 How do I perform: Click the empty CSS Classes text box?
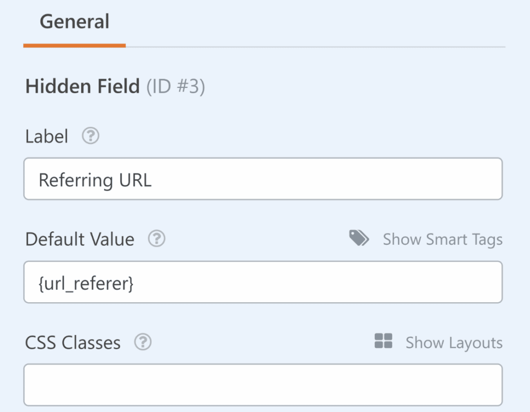(x=263, y=385)
